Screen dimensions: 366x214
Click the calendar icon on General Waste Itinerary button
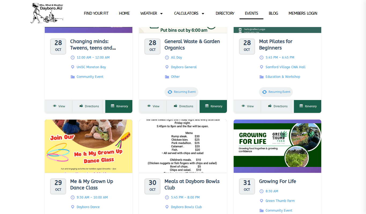[207, 106]
